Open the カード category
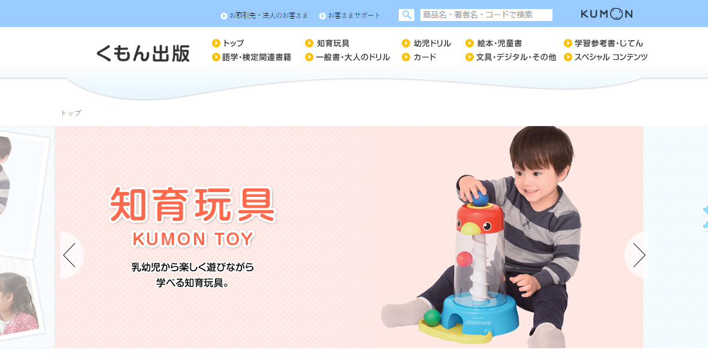 pyautogui.click(x=425, y=57)
